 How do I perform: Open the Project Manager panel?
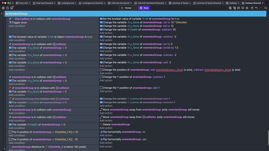(4, 8)
